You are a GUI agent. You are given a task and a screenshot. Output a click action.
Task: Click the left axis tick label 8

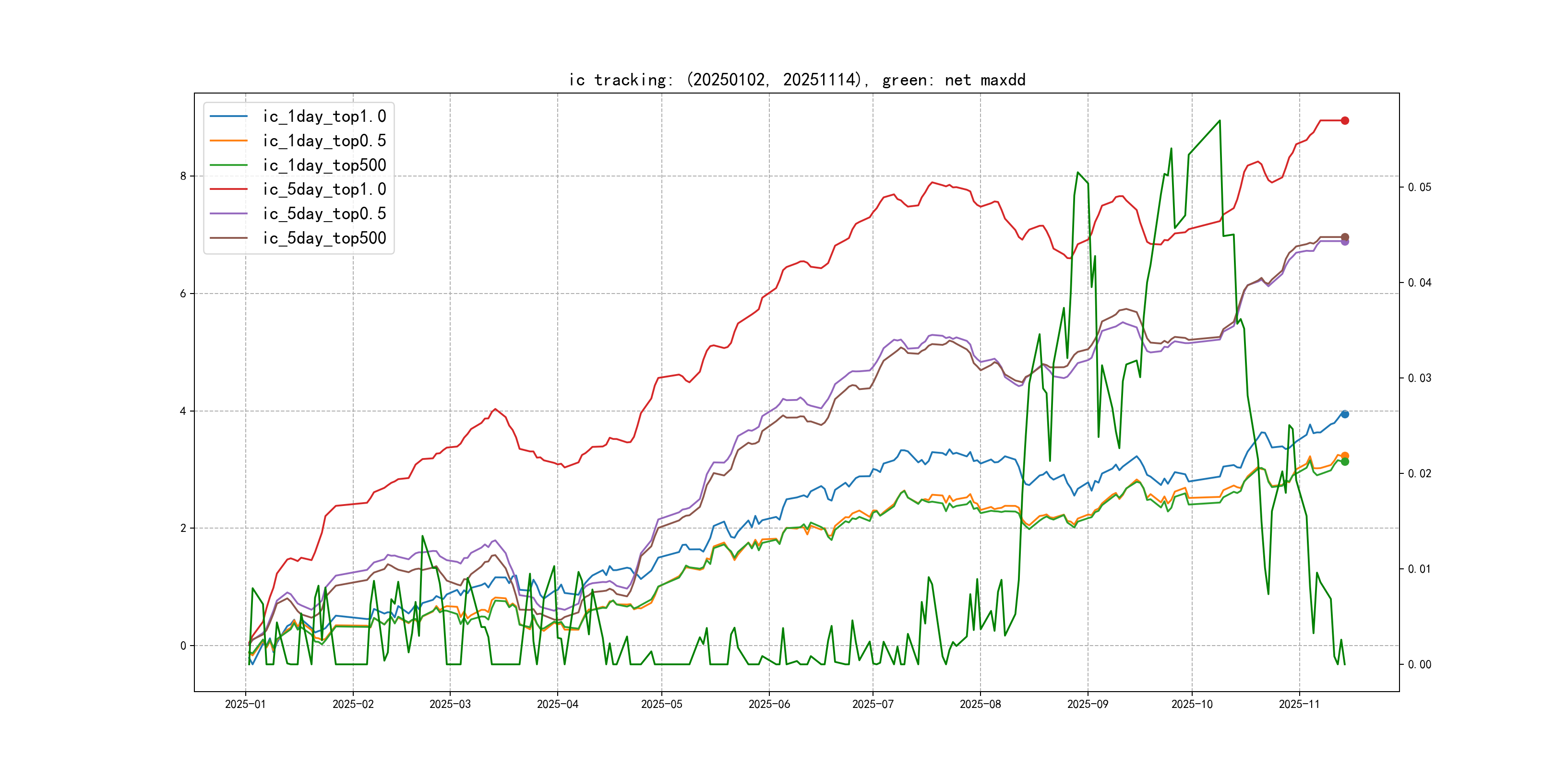pyautogui.click(x=183, y=176)
